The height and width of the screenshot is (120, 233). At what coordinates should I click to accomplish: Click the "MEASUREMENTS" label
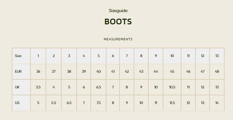tap(118, 39)
